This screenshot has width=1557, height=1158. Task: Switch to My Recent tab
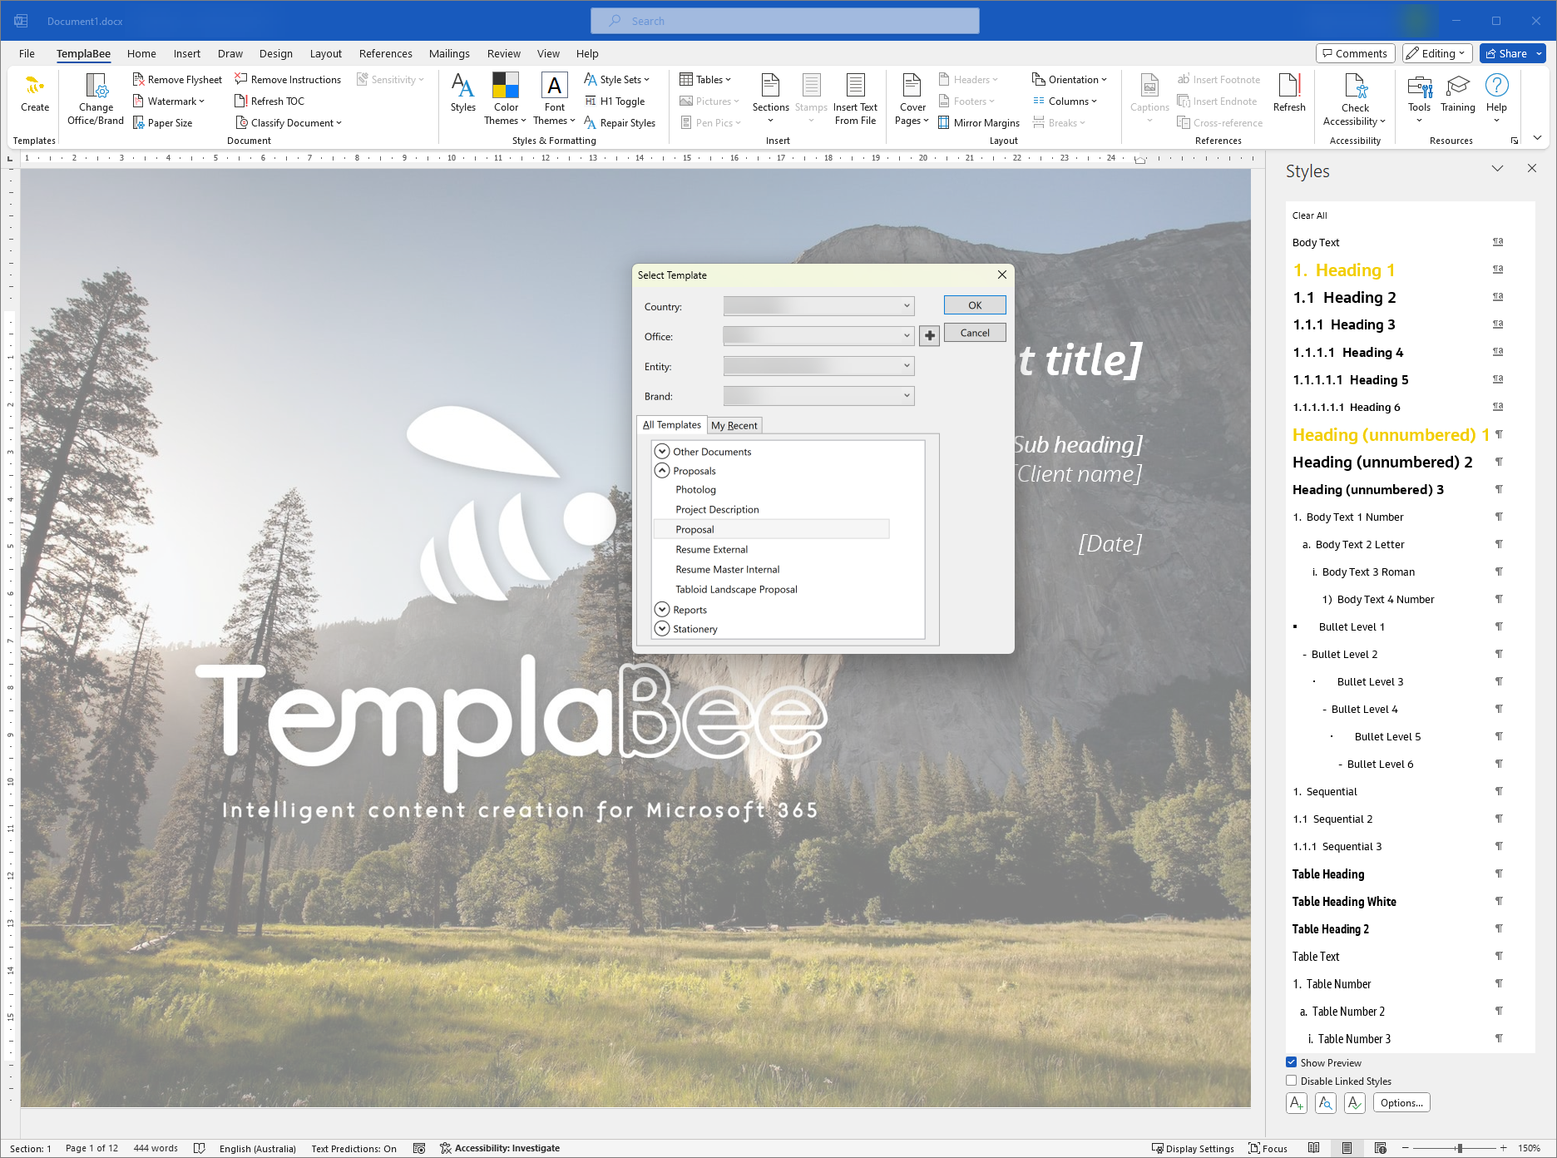(734, 425)
